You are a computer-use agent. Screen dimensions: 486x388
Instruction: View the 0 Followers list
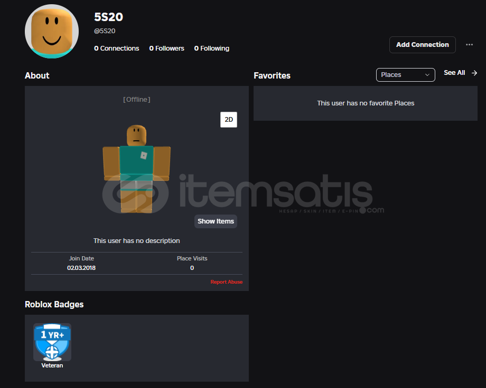coord(167,48)
